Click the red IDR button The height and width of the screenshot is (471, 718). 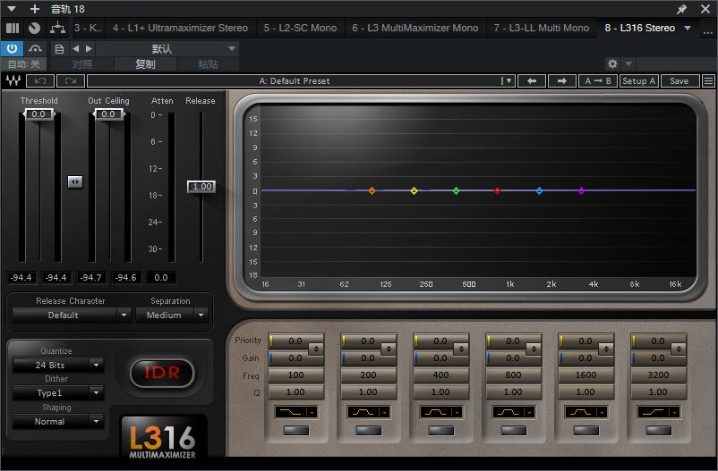click(x=163, y=373)
